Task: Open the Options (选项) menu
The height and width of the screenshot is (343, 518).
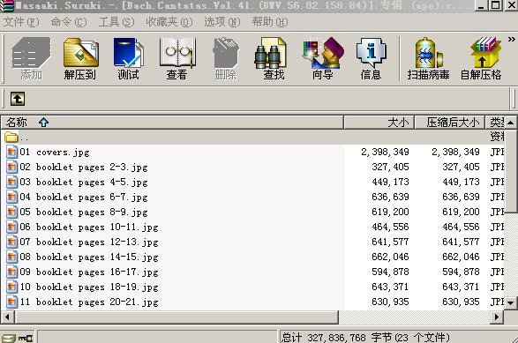Action: 222,22
